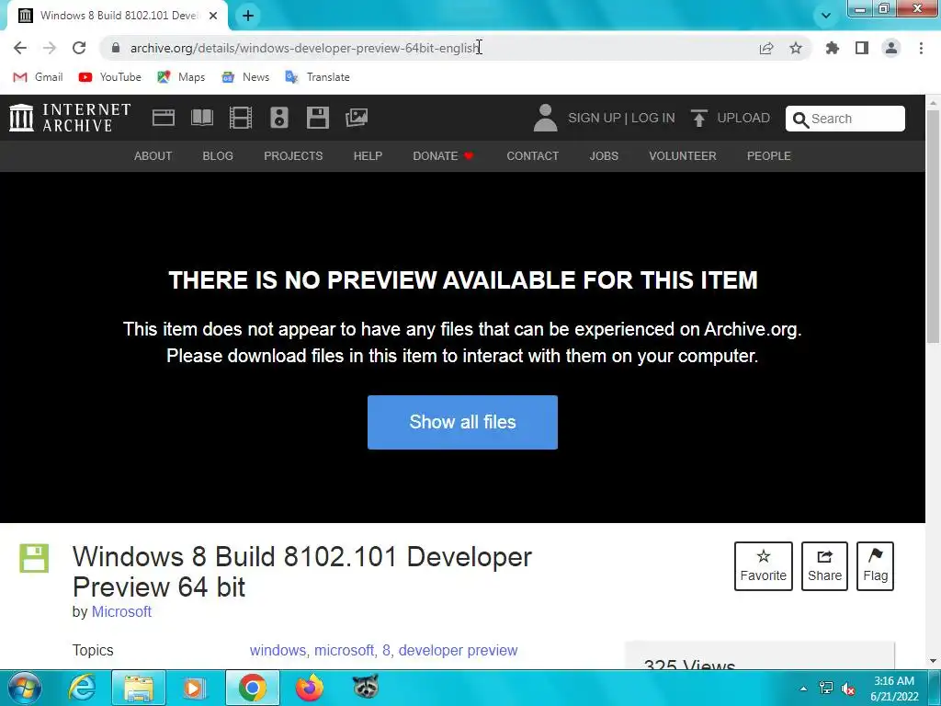Image resolution: width=941 pixels, height=706 pixels.
Task: Click the user avatar icon beside SIGN UP
Action: coord(546,118)
